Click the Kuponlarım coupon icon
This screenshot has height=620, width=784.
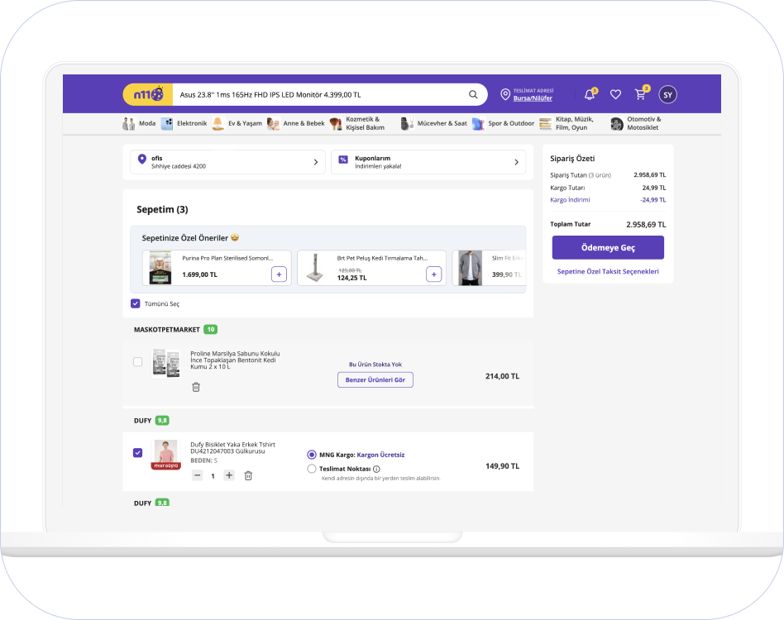[343, 160]
